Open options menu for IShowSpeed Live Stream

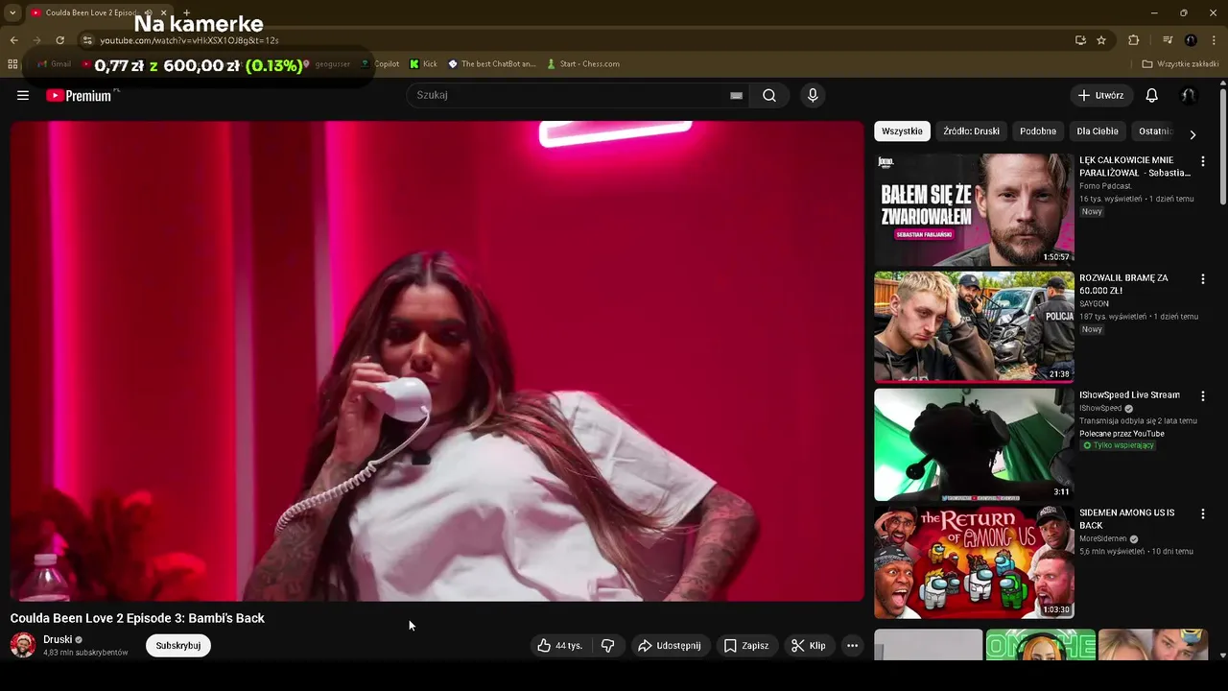click(x=1202, y=395)
